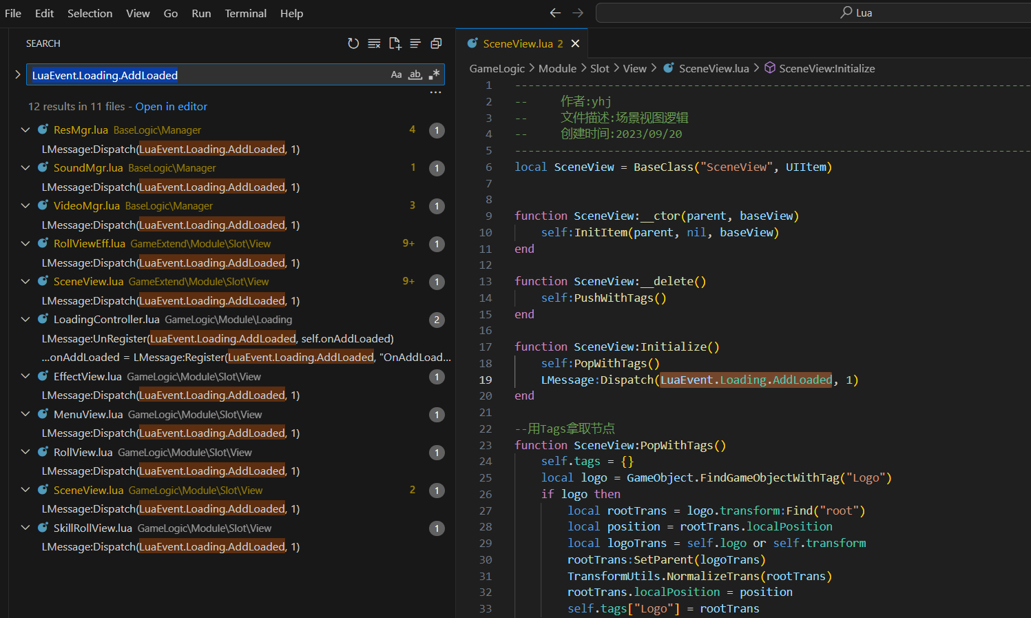Click match count badge for LoadingController.lua
Viewport: 1031px width, 618px height.
[x=437, y=320]
